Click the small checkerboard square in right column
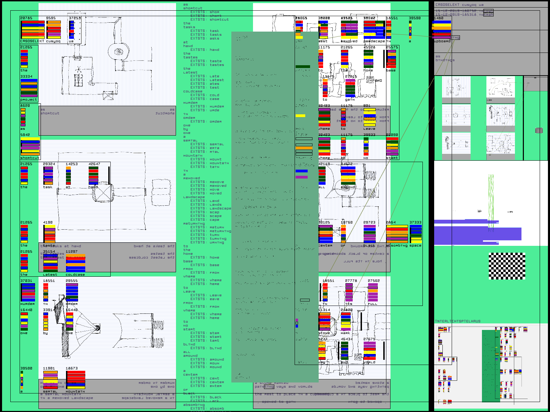The width and height of the screenshot is (550, 412). (x=539, y=130)
